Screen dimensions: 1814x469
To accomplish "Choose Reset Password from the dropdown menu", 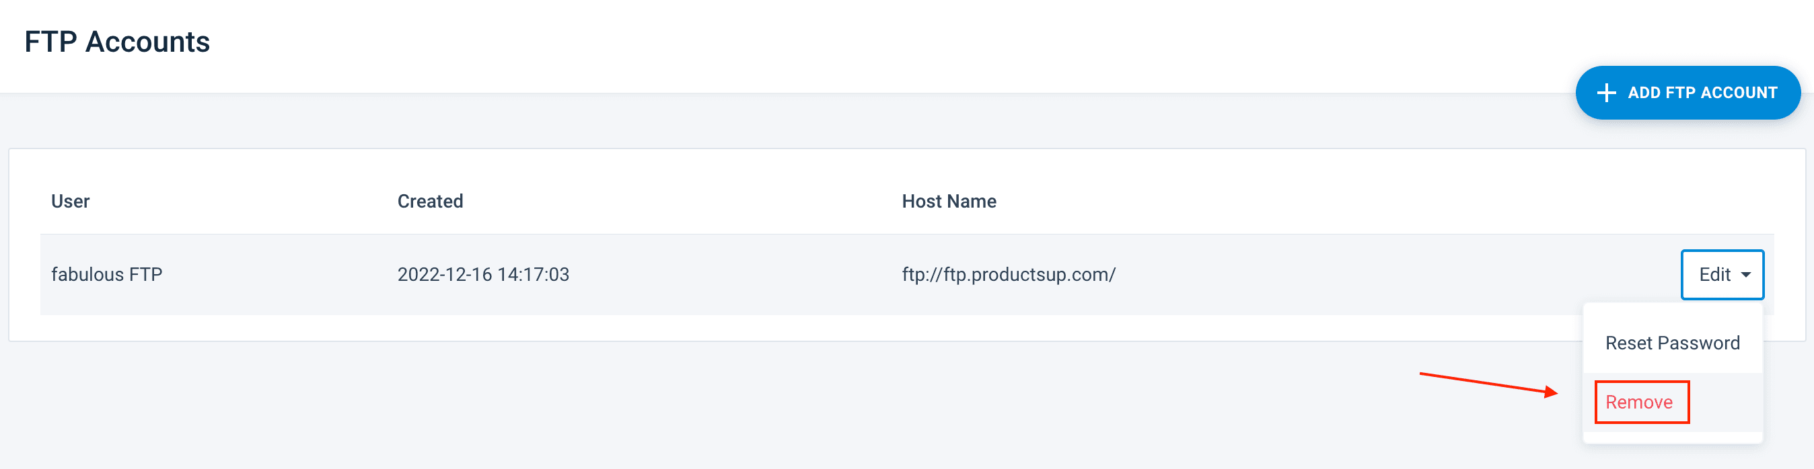I will (1672, 343).
